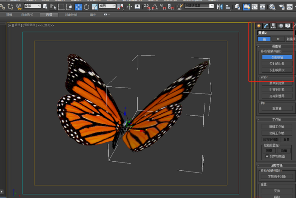Switch to the 对象绘制 ribbon tab
This screenshot has height=198, width=296.
coord(71,15)
